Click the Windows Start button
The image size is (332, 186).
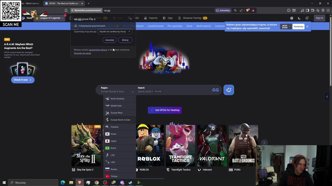(x=4, y=183)
